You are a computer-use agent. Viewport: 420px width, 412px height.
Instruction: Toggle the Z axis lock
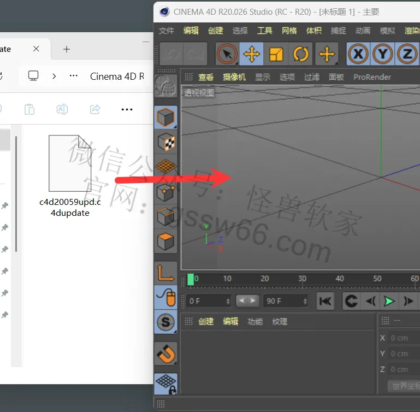coord(407,54)
